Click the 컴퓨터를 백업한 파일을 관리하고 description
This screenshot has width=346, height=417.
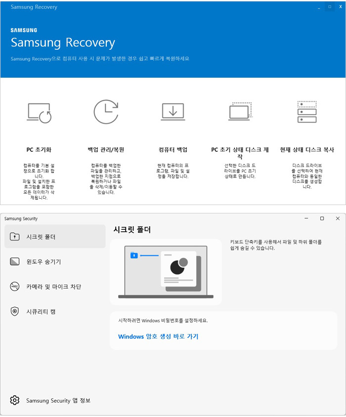point(106,179)
